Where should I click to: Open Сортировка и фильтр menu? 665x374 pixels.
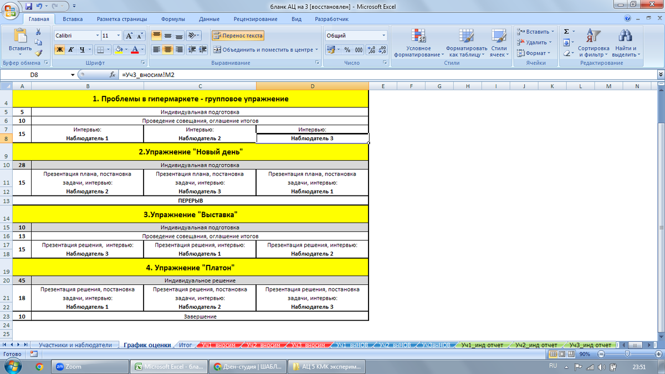(x=593, y=43)
